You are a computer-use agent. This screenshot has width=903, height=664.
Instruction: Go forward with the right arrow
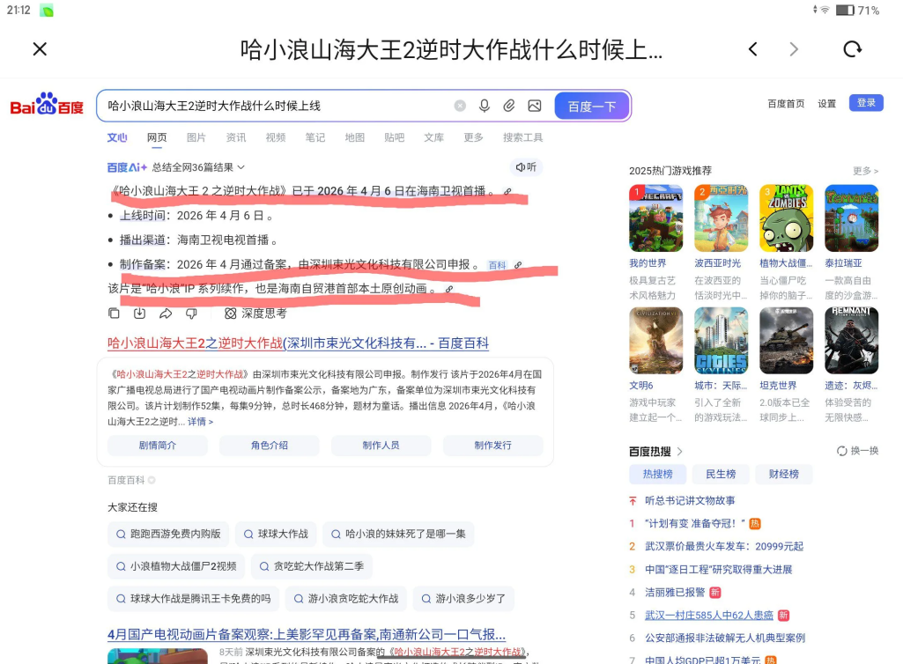[x=794, y=49]
